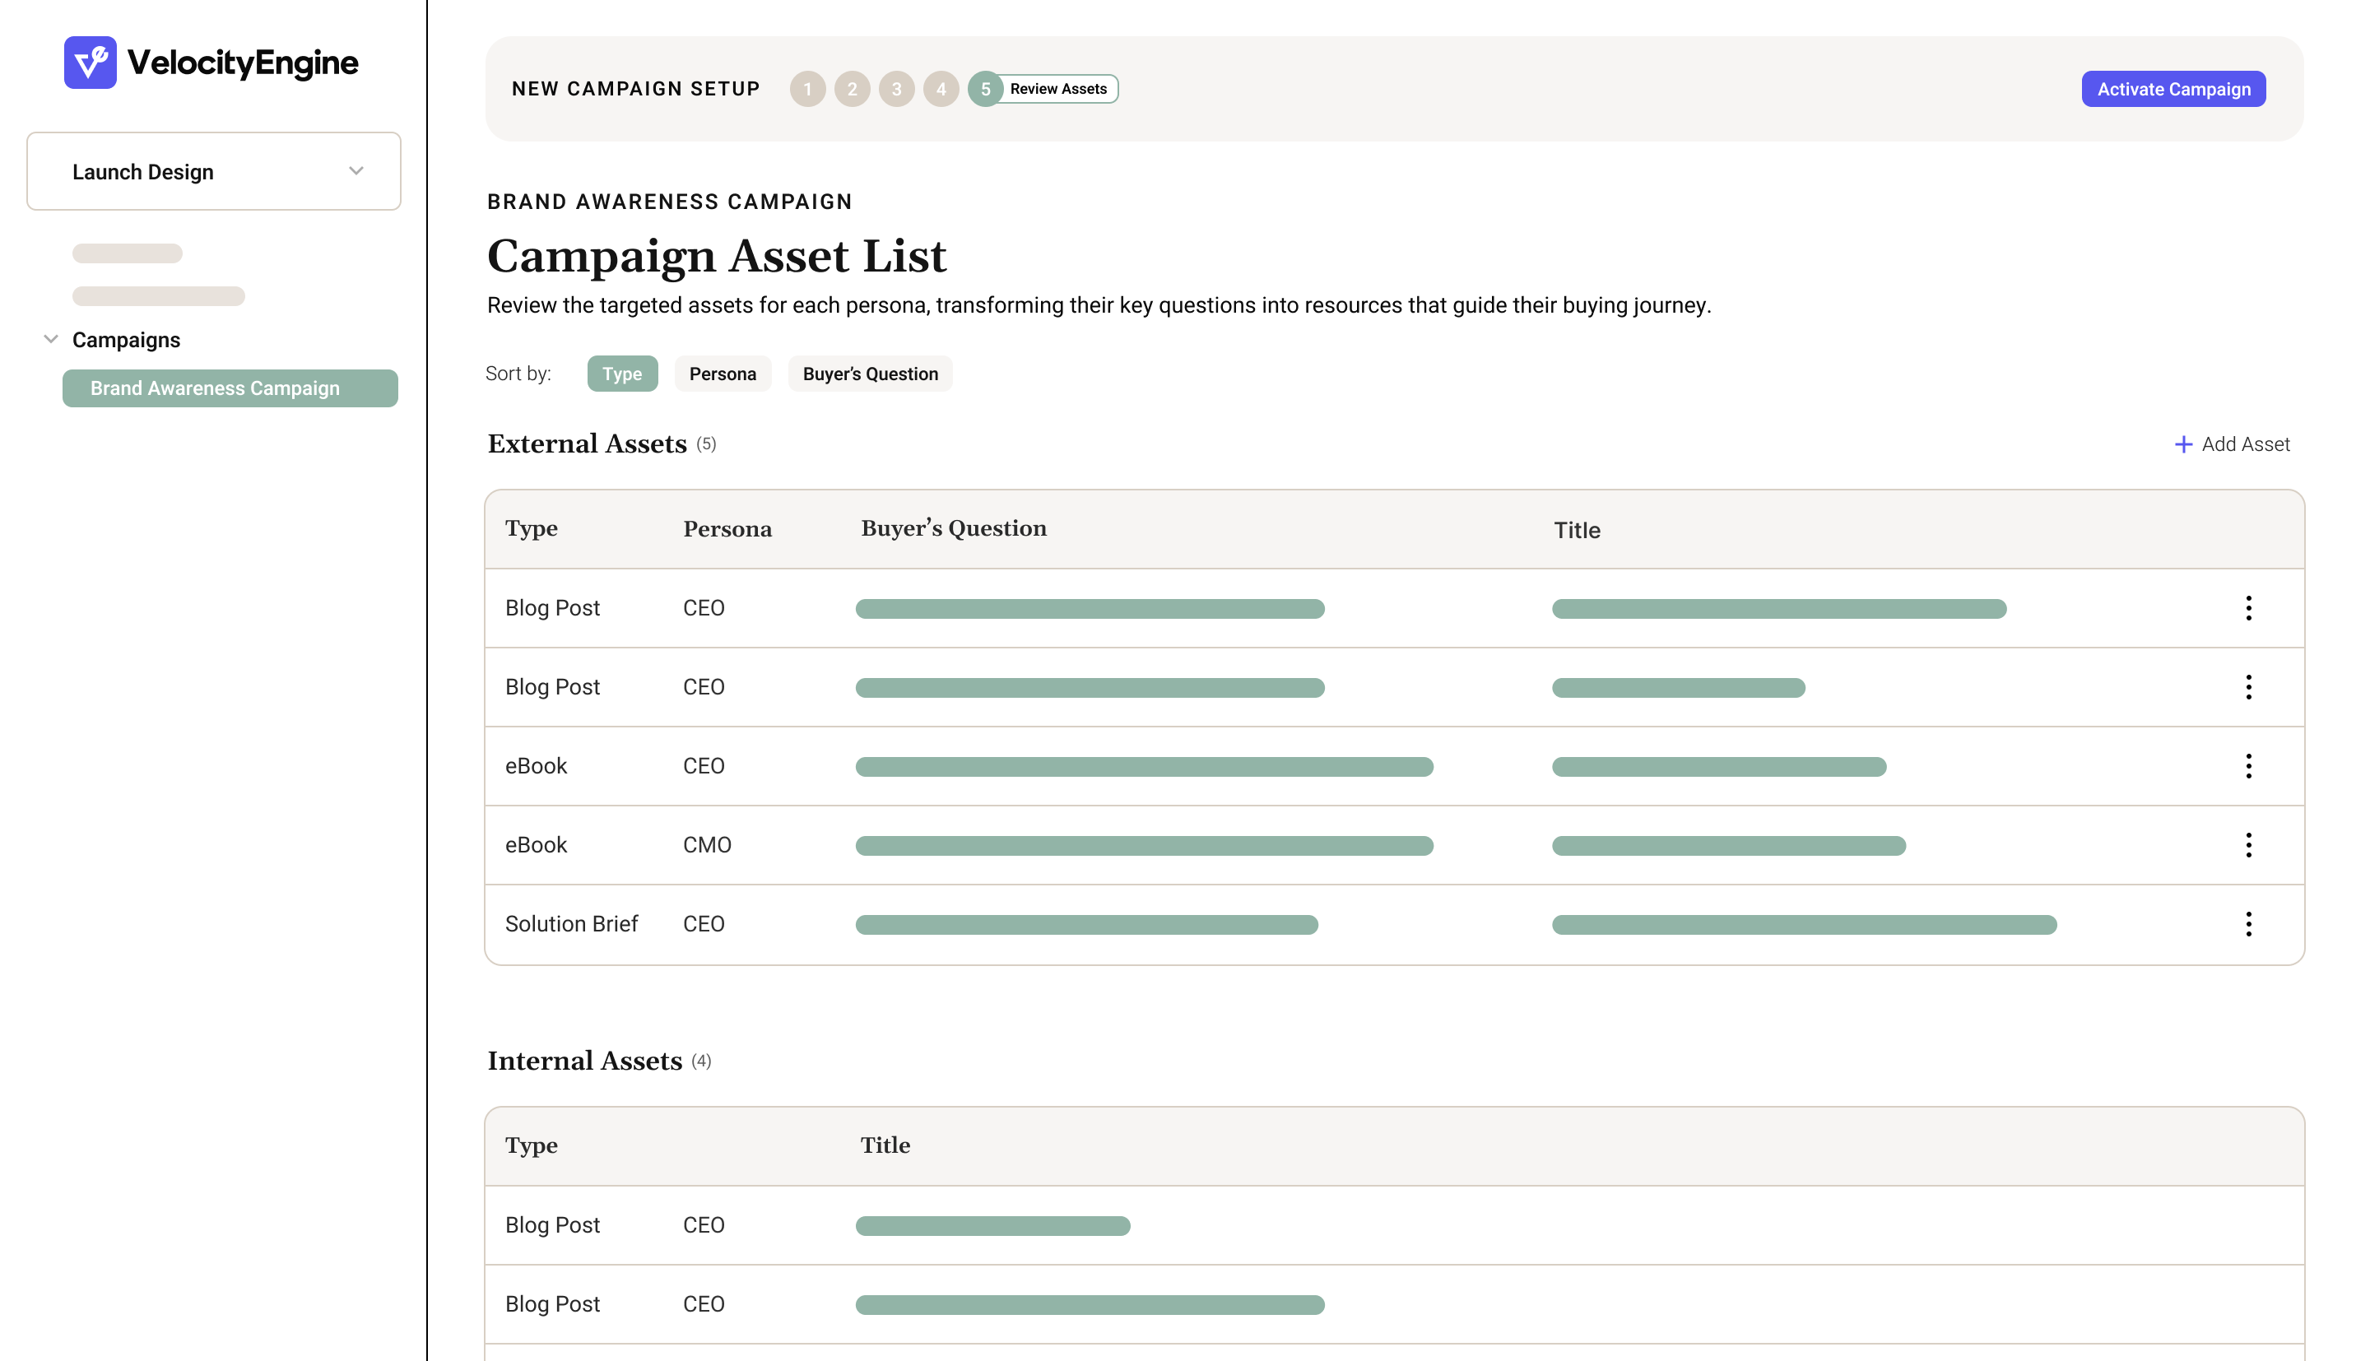This screenshot has height=1361, width=2370.
Task: Collapse the Campaigns section in the sidebar
Action: click(51, 339)
